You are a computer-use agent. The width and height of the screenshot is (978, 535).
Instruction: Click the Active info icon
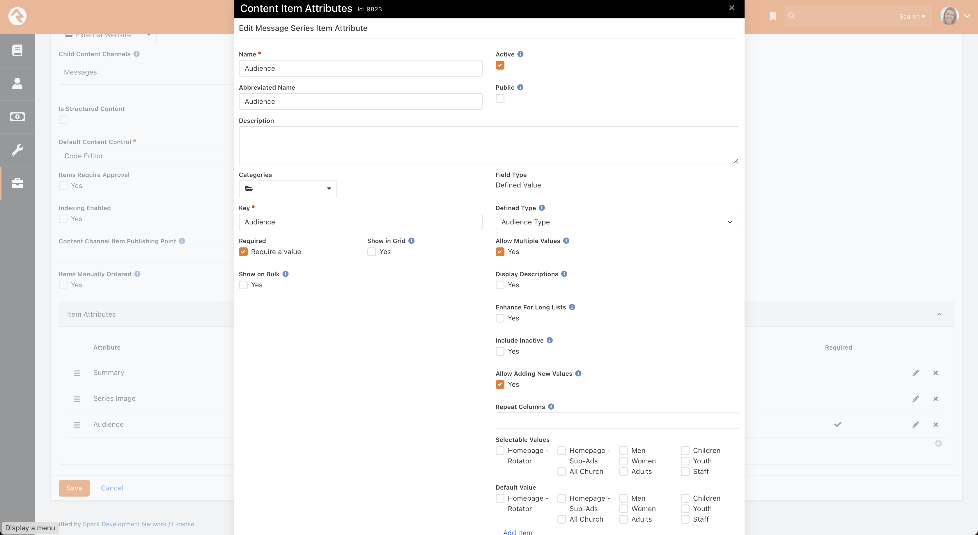pyautogui.click(x=520, y=54)
